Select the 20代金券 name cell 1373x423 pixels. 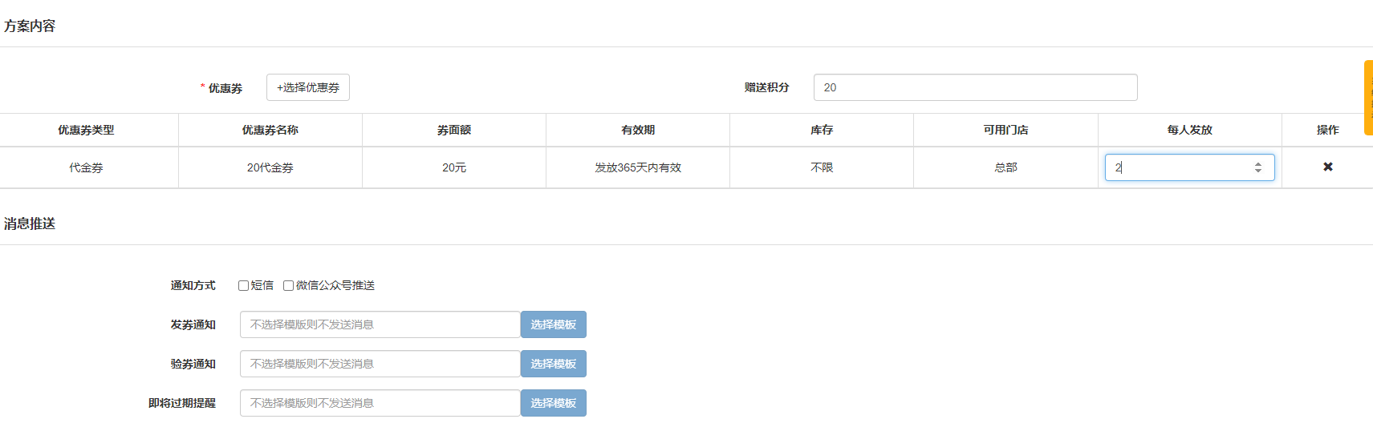[x=270, y=167]
